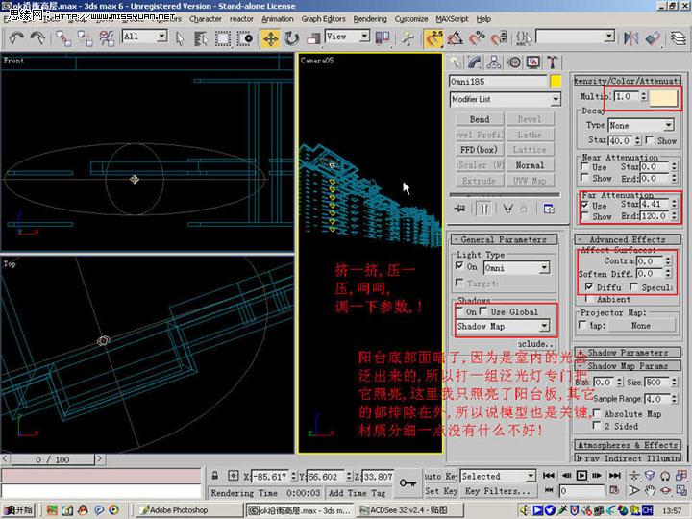Viewport: 692px width, 519px height.
Task: Click the Play Animation button
Action: 581,476
